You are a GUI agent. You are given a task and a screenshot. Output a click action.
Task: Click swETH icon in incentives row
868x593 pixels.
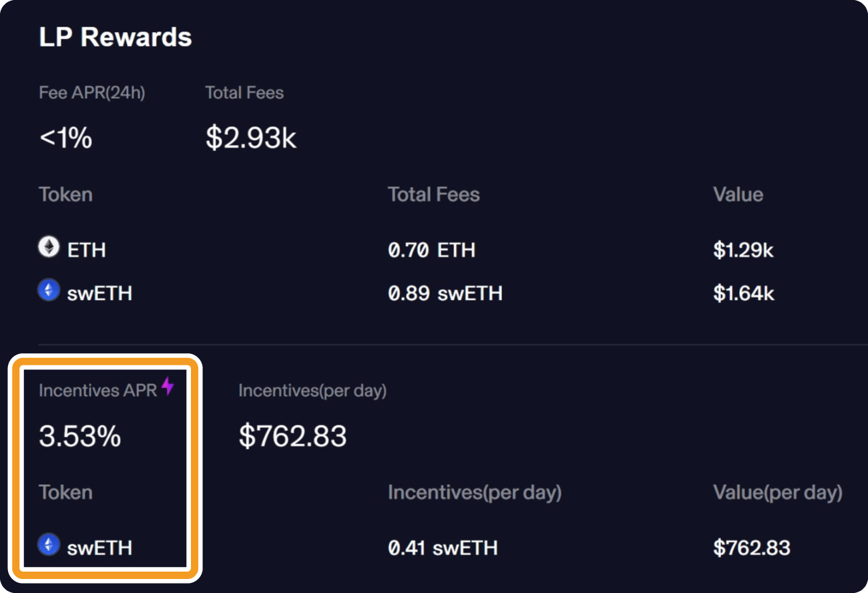(48, 546)
